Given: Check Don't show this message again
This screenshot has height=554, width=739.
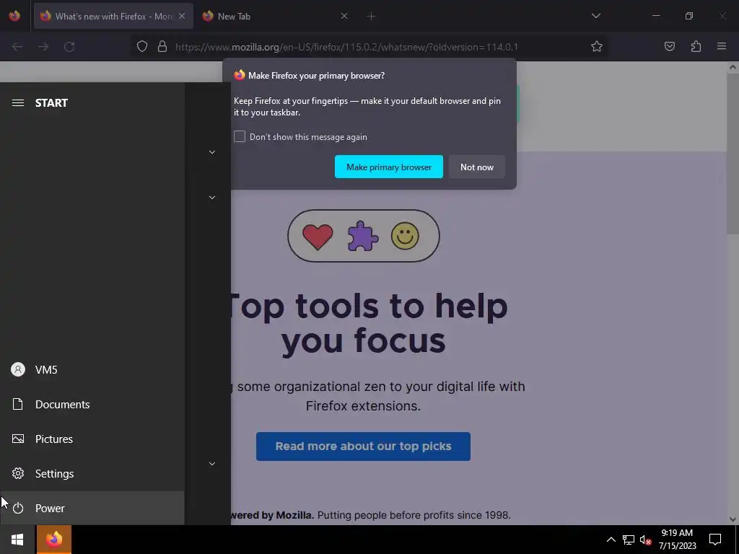Looking at the screenshot, I should tap(240, 136).
